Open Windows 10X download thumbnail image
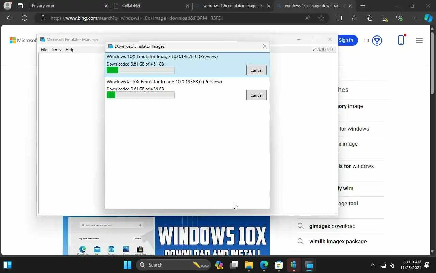This screenshot has height=273, width=436. tap(166, 235)
